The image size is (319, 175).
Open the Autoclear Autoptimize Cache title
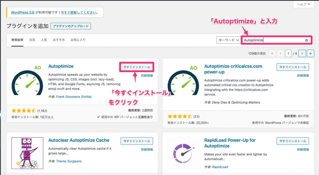click(x=79, y=140)
